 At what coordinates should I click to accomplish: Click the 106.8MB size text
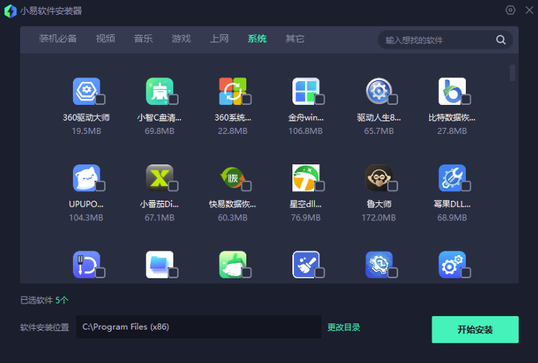306,131
